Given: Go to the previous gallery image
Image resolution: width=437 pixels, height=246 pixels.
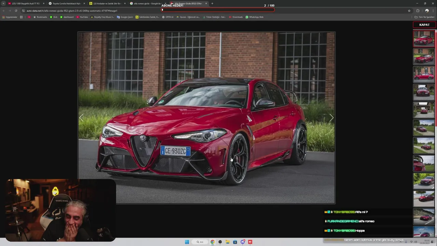Looking at the screenshot, I should coord(81,118).
